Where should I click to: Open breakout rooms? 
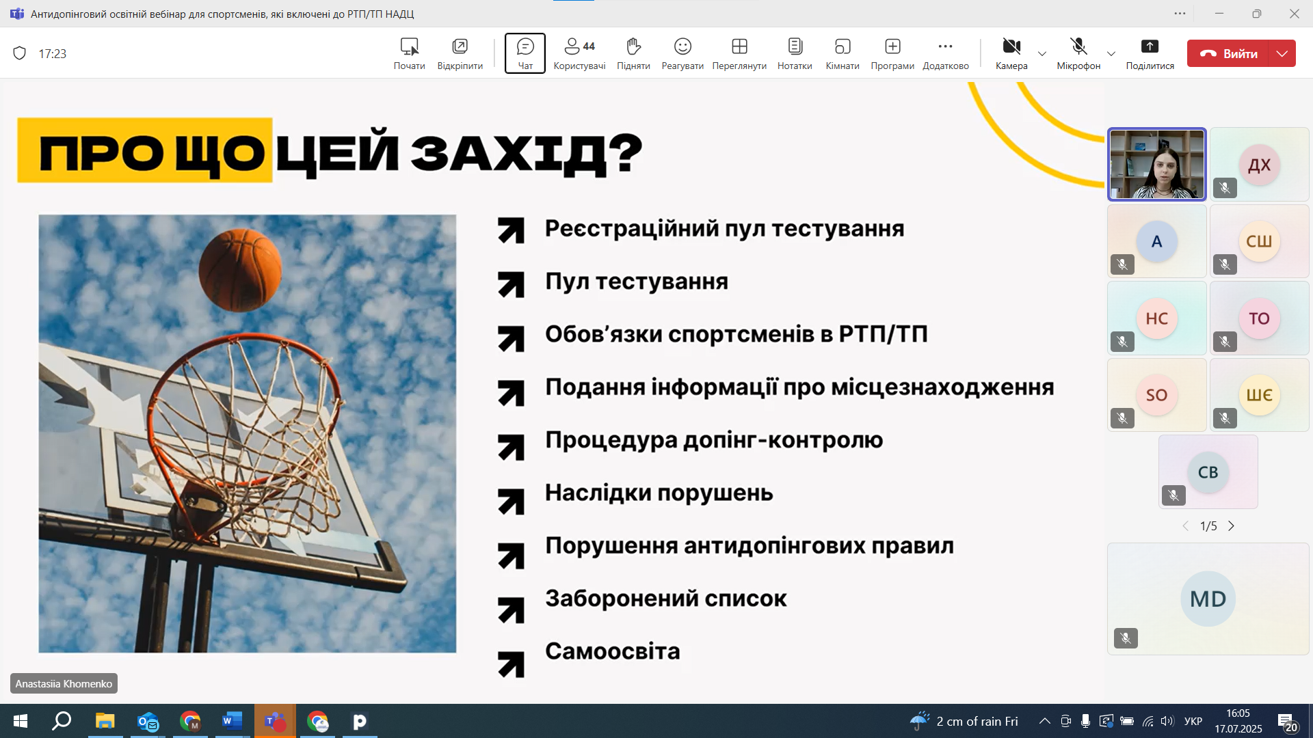click(843, 53)
